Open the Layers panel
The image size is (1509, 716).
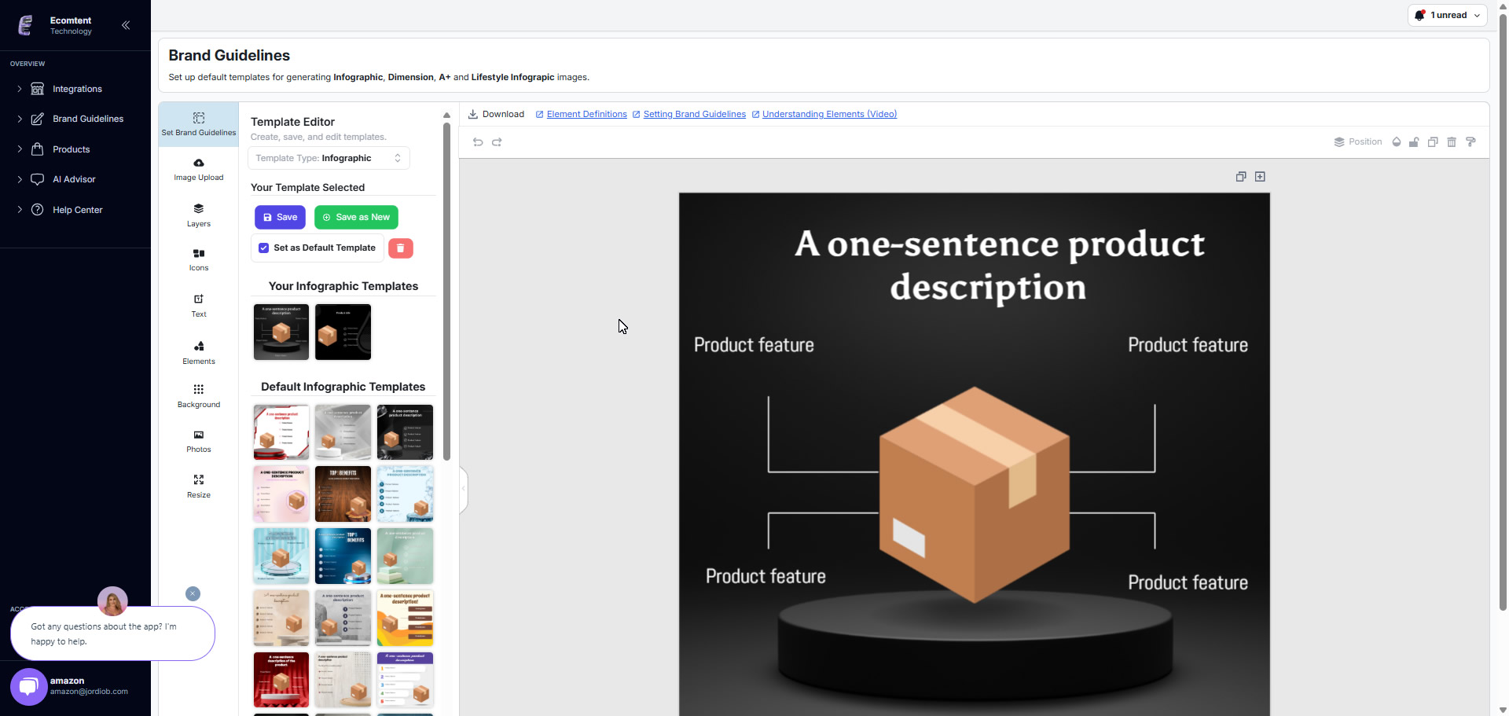[198, 215]
